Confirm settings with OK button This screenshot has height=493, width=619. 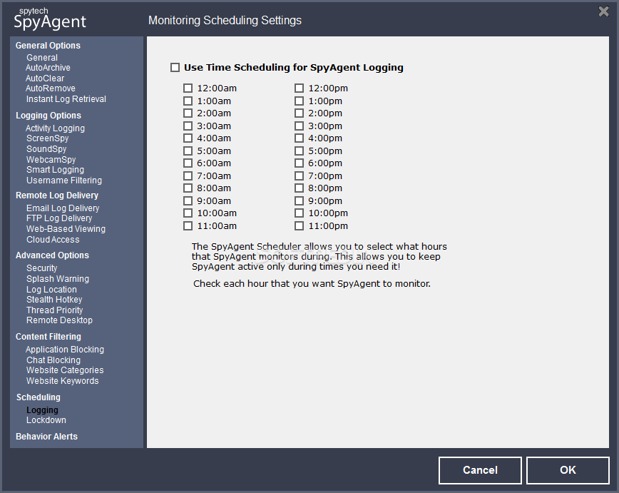[x=568, y=470]
